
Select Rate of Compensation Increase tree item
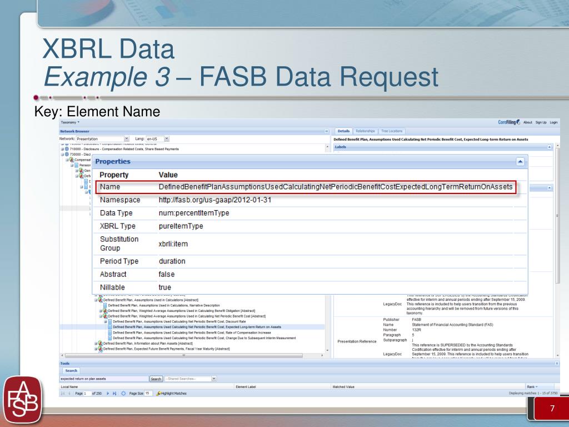pos(192,332)
